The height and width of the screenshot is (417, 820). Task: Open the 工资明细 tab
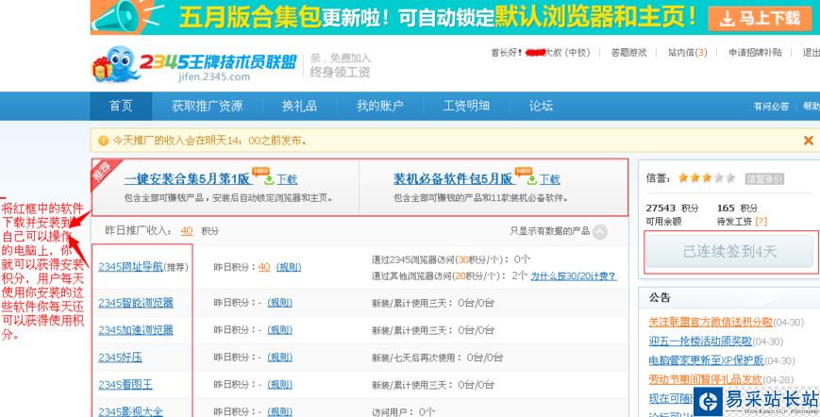pos(466,106)
